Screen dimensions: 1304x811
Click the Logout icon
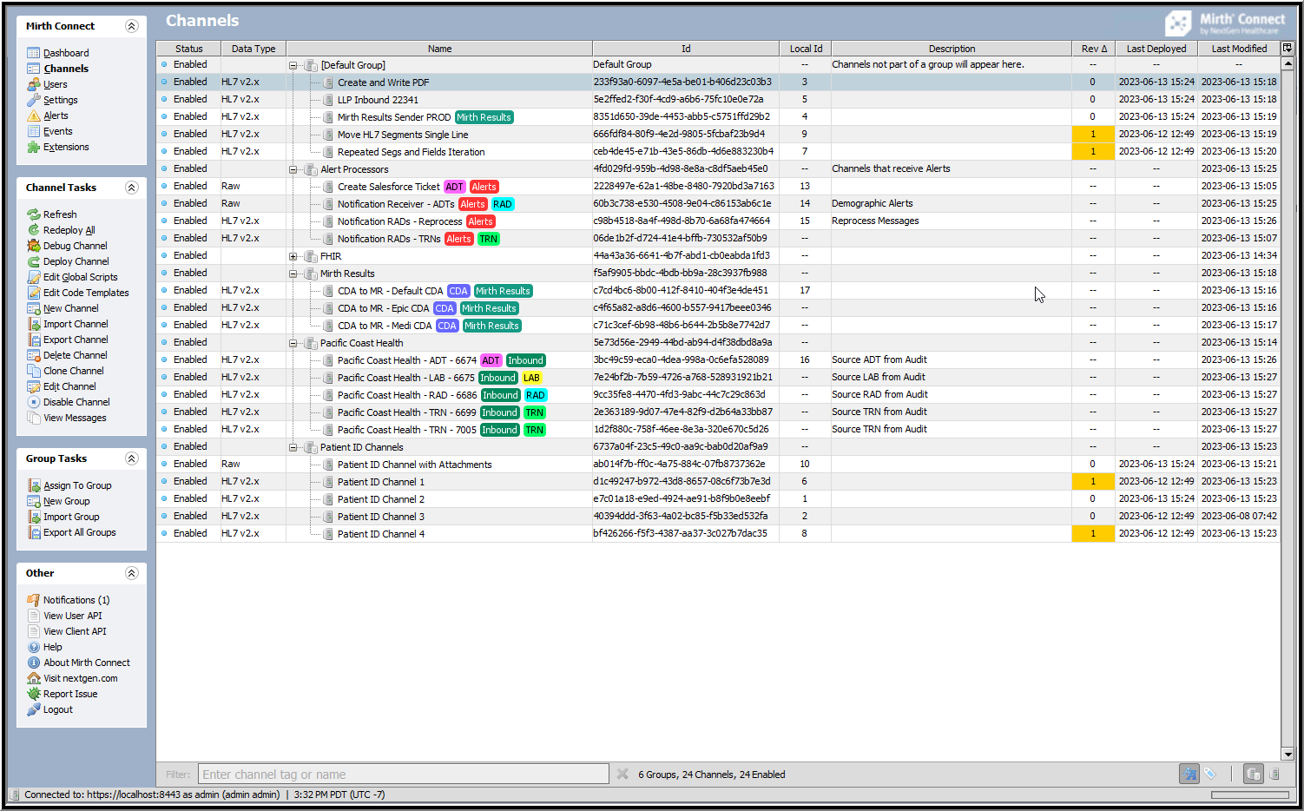click(x=34, y=709)
